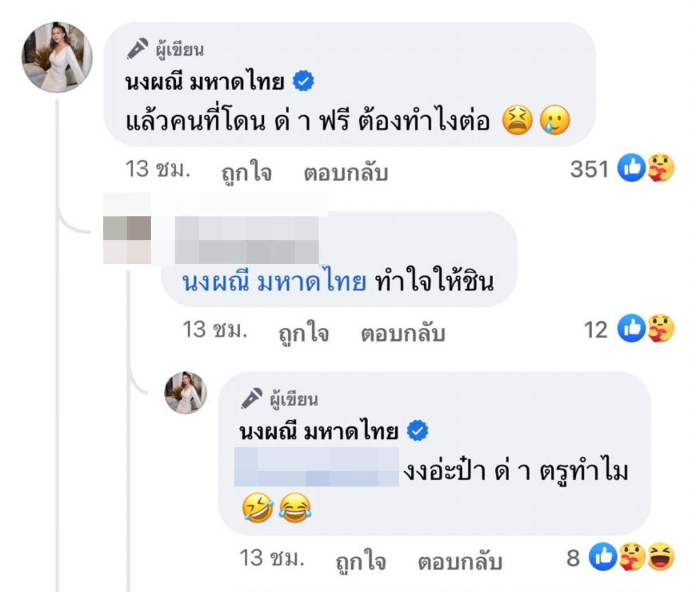Screen dimensions: 696x592
Task: Click the care reaction emoji beside 351
Action: (661, 168)
